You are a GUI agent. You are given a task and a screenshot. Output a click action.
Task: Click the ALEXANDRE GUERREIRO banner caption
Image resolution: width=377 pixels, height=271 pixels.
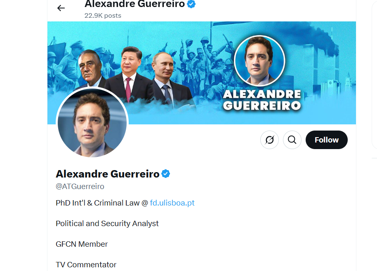pos(262,100)
